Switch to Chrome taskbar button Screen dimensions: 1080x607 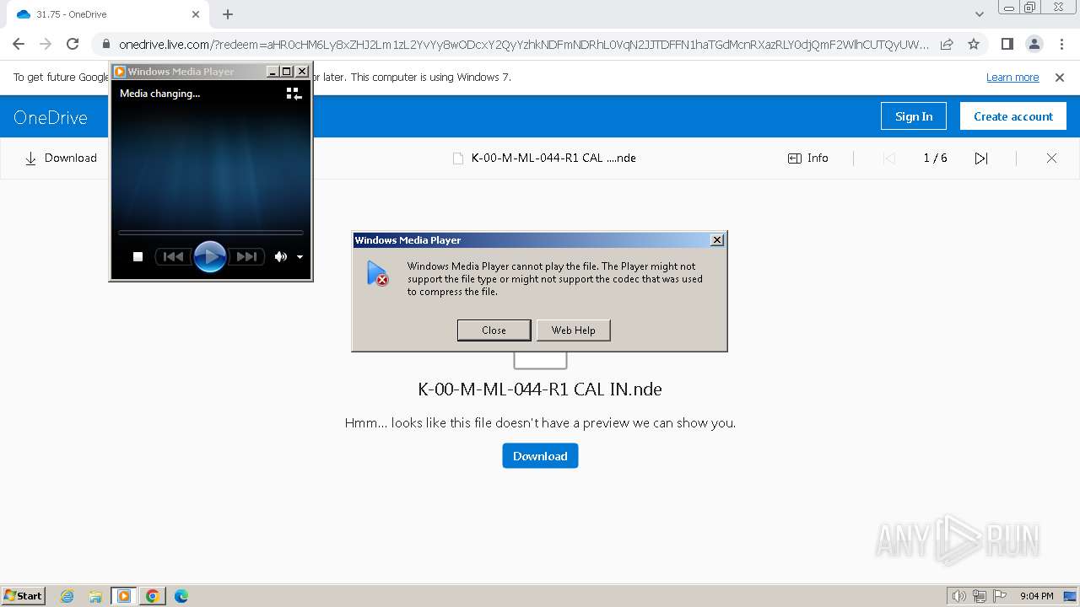pos(153,596)
